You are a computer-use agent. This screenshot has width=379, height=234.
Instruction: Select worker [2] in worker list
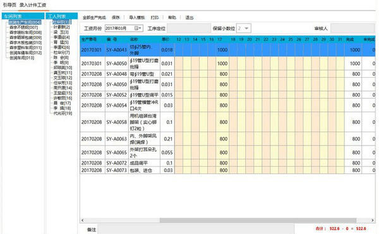[x=62, y=27]
